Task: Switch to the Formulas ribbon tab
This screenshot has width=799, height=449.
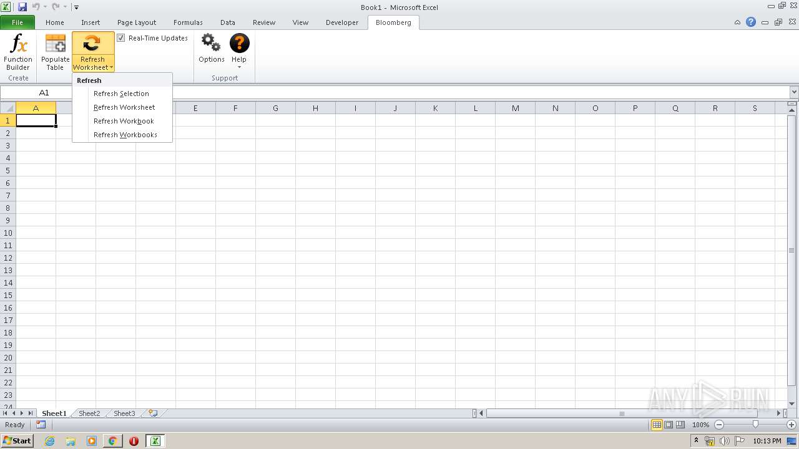Action: (188, 22)
